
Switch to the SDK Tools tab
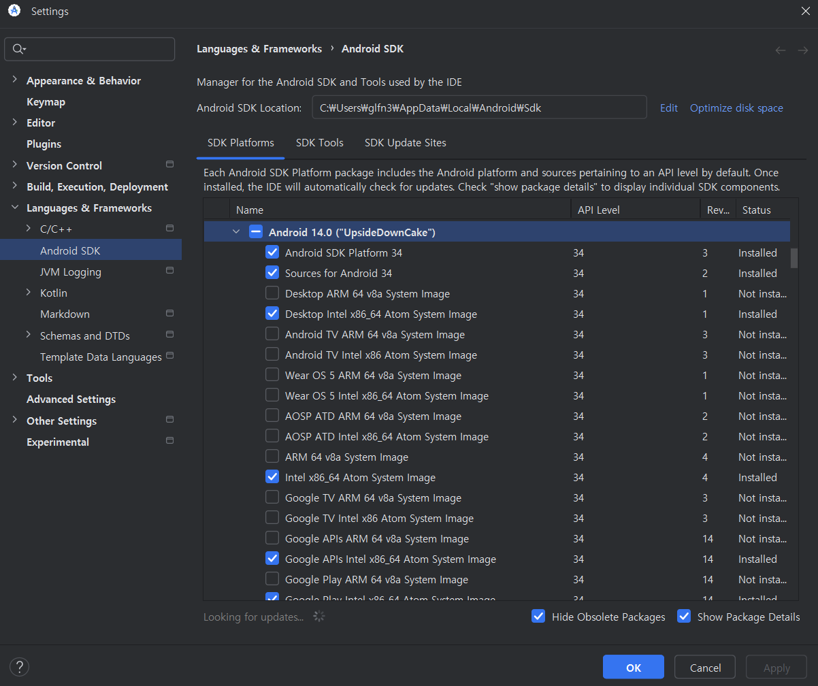(x=319, y=143)
